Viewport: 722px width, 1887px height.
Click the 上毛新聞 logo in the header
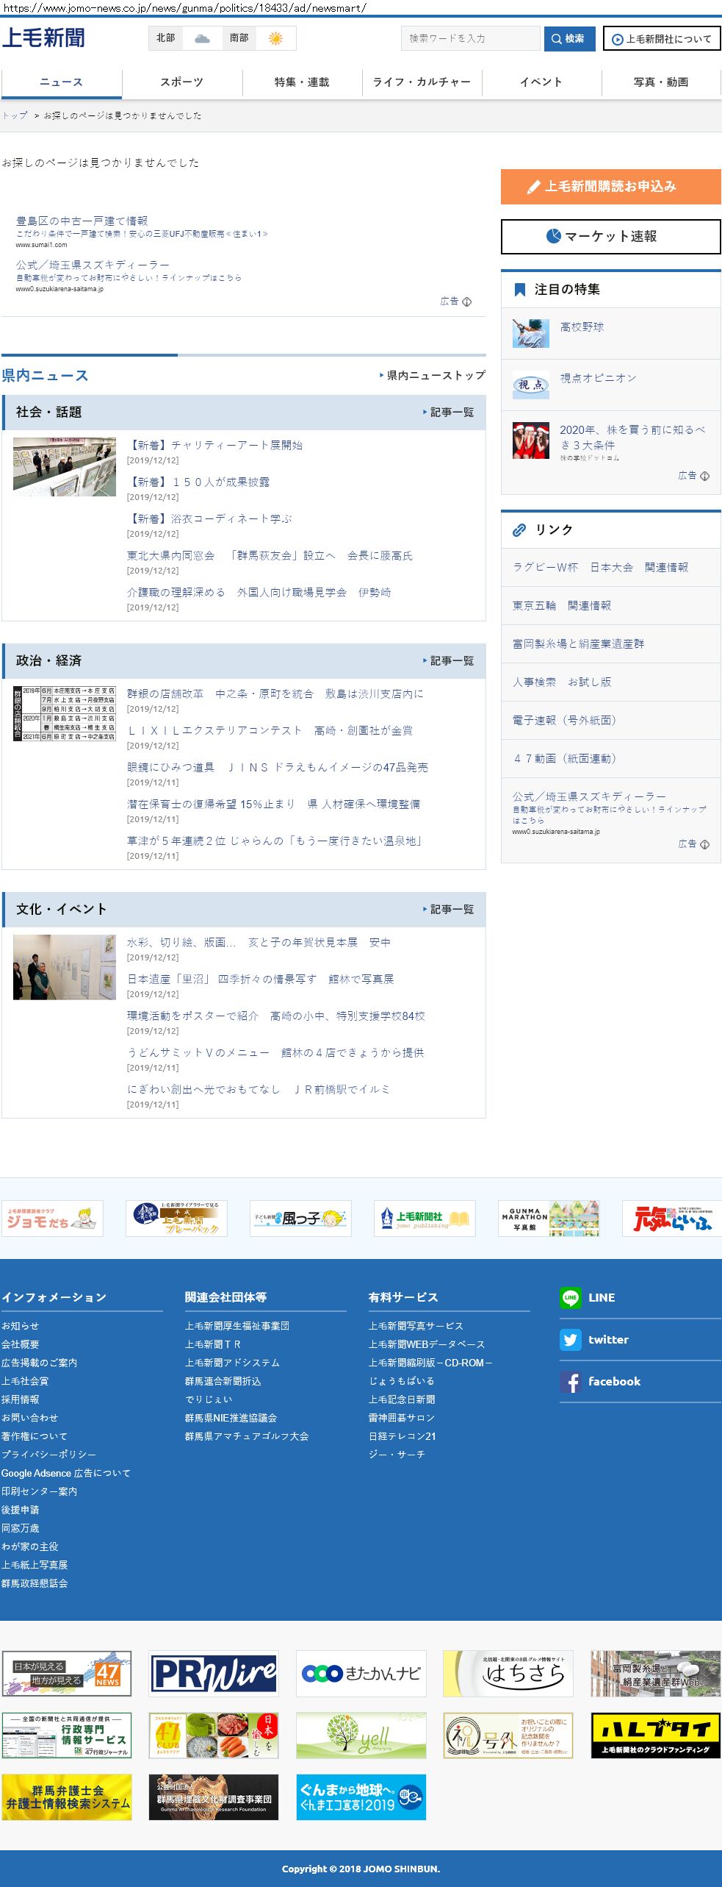click(44, 38)
